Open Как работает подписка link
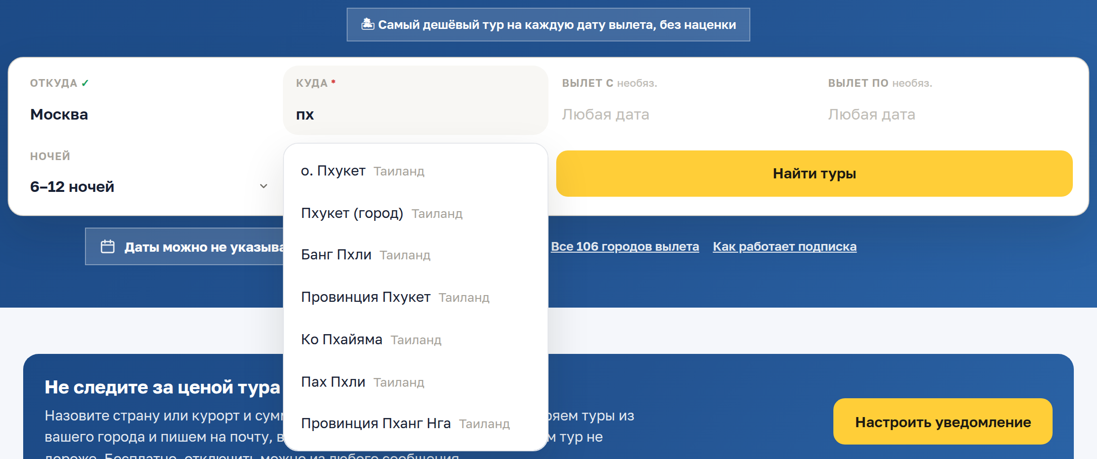This screenshot has height=459, width=1097. coord(785,246)
